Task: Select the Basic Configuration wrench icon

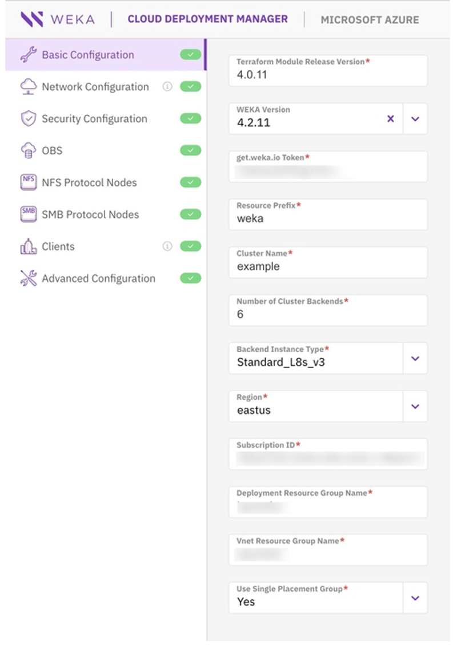Action: pyautogui.click(x=27, y=55)
